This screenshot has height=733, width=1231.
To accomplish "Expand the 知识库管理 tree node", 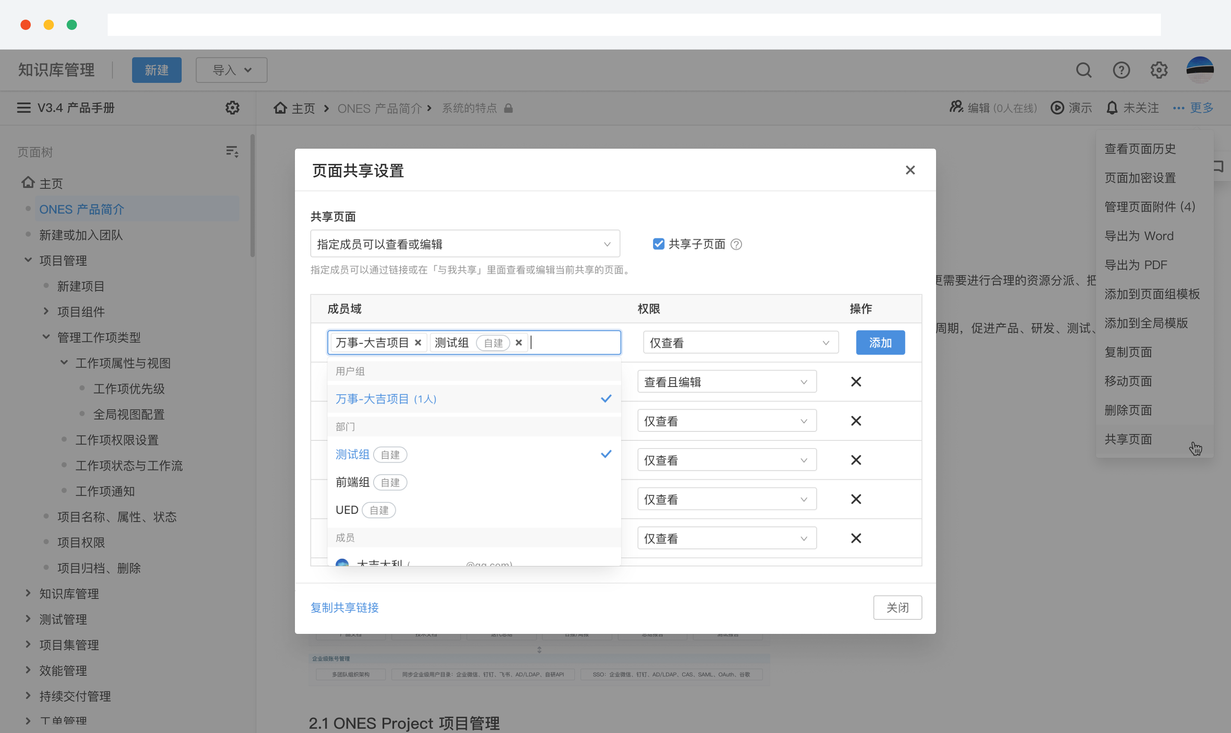I will 28,593.
